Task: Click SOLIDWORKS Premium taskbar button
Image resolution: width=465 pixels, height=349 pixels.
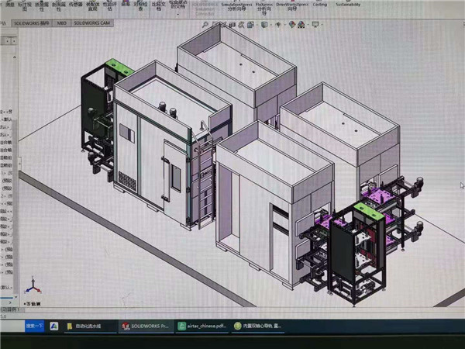Action: click(x=145, y=327)
